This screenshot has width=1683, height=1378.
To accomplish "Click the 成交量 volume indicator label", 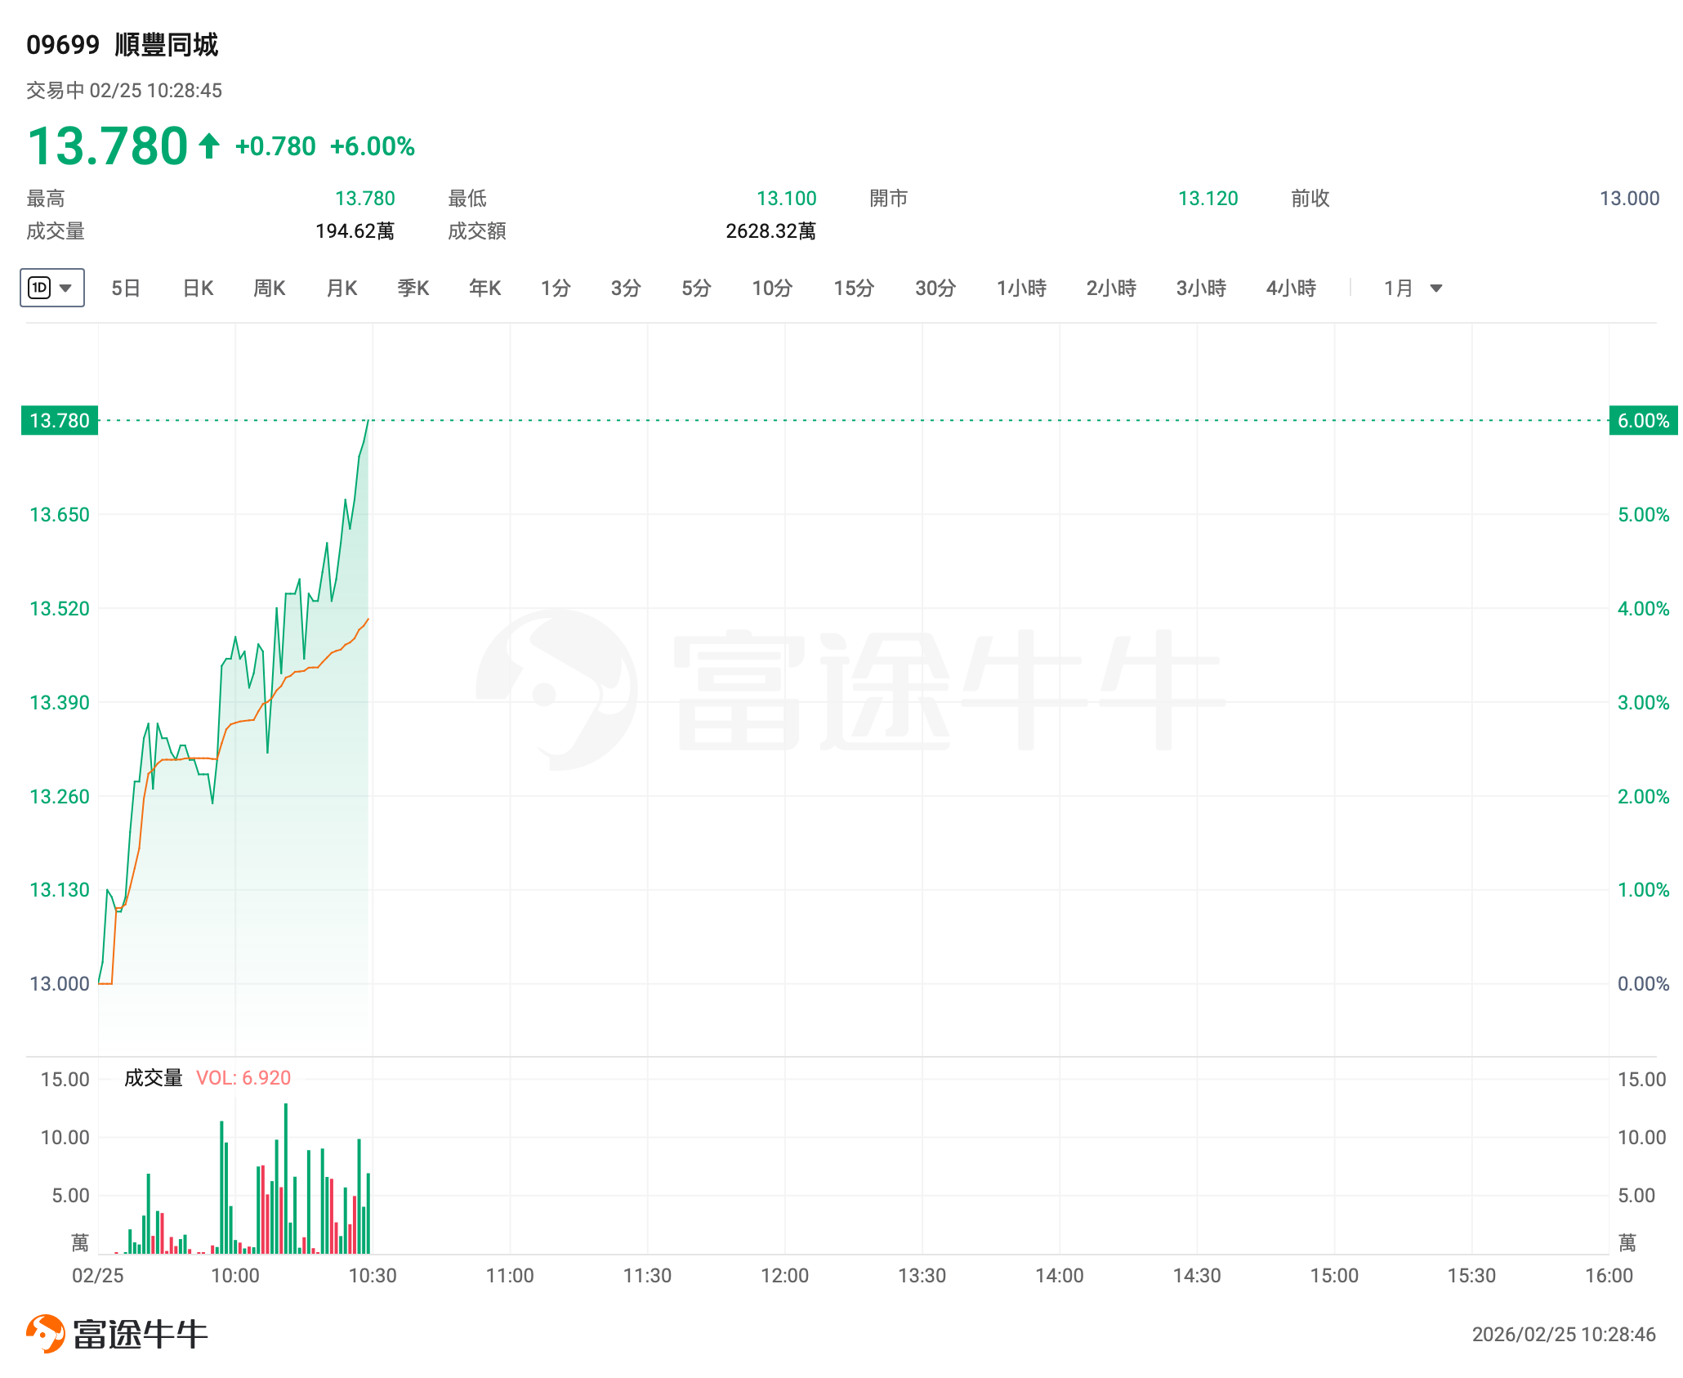I will point(153,1078).
